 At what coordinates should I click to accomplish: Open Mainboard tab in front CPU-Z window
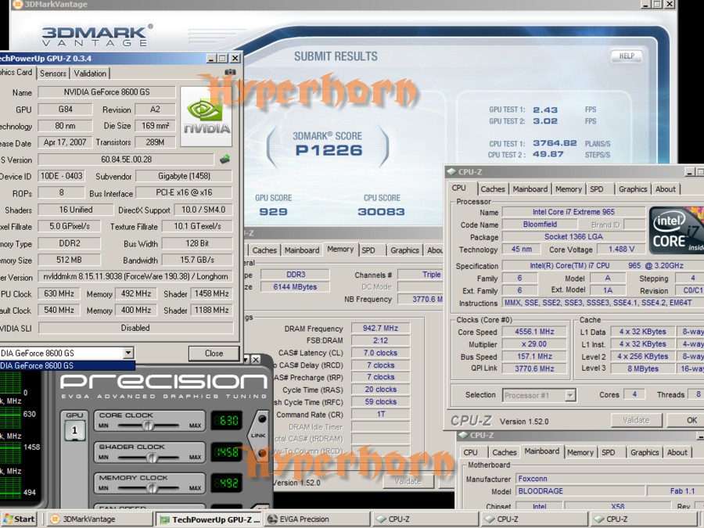[530, 189]
